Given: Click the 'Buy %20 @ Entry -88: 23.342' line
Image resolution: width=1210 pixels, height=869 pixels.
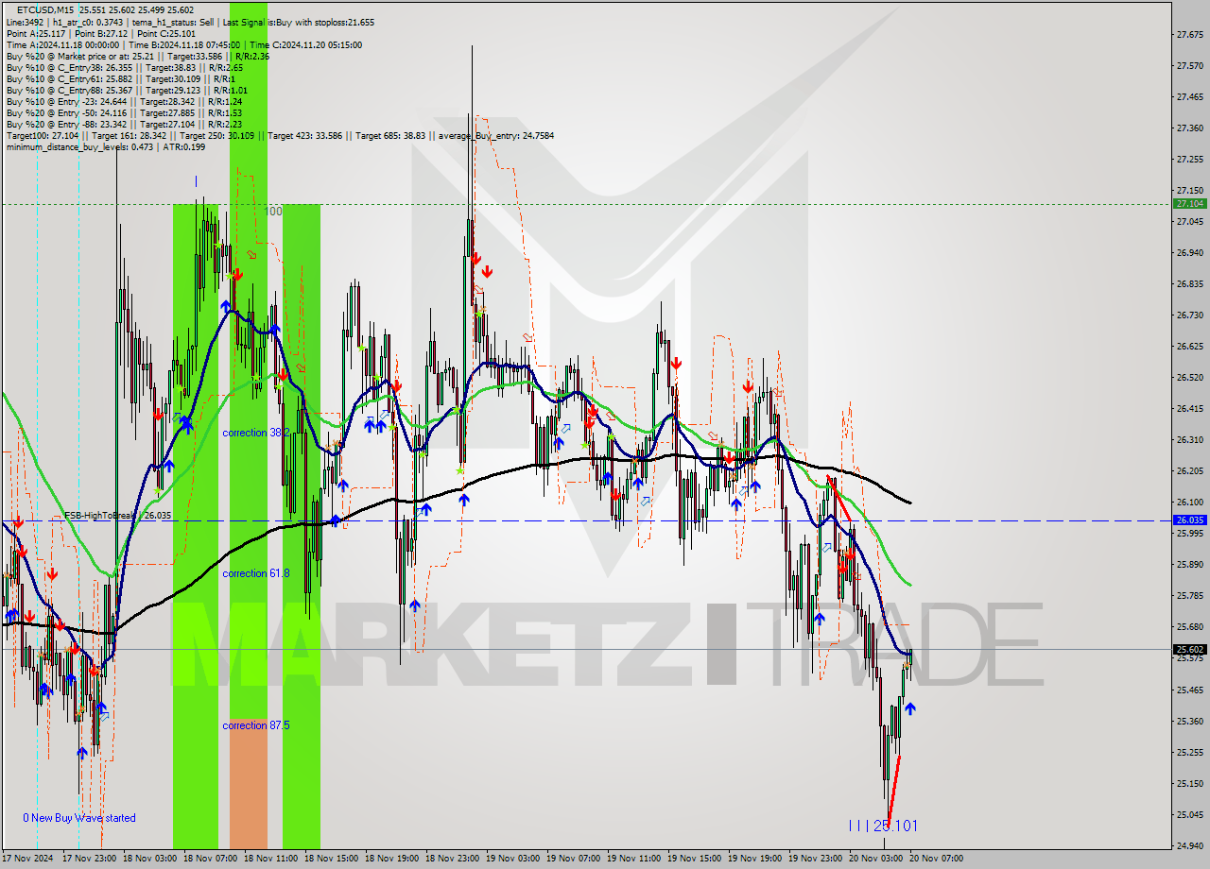Looking at the screenshot, I should click(125, 124).
